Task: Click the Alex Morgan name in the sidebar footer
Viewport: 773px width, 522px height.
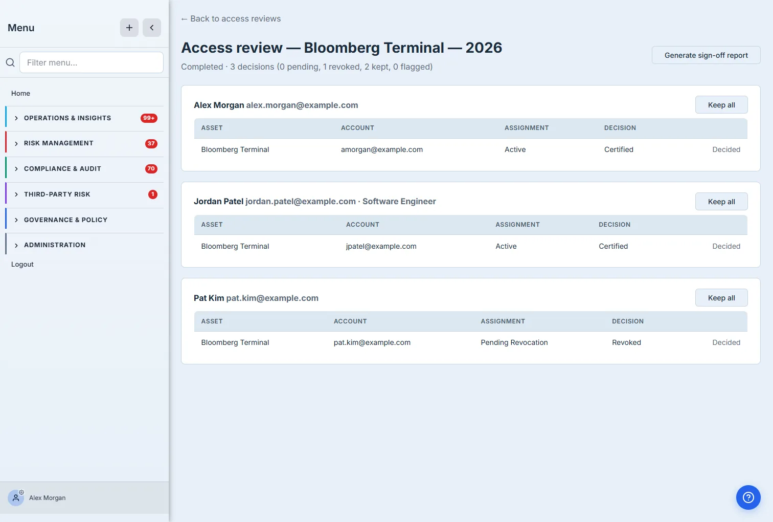Action: 48,497
